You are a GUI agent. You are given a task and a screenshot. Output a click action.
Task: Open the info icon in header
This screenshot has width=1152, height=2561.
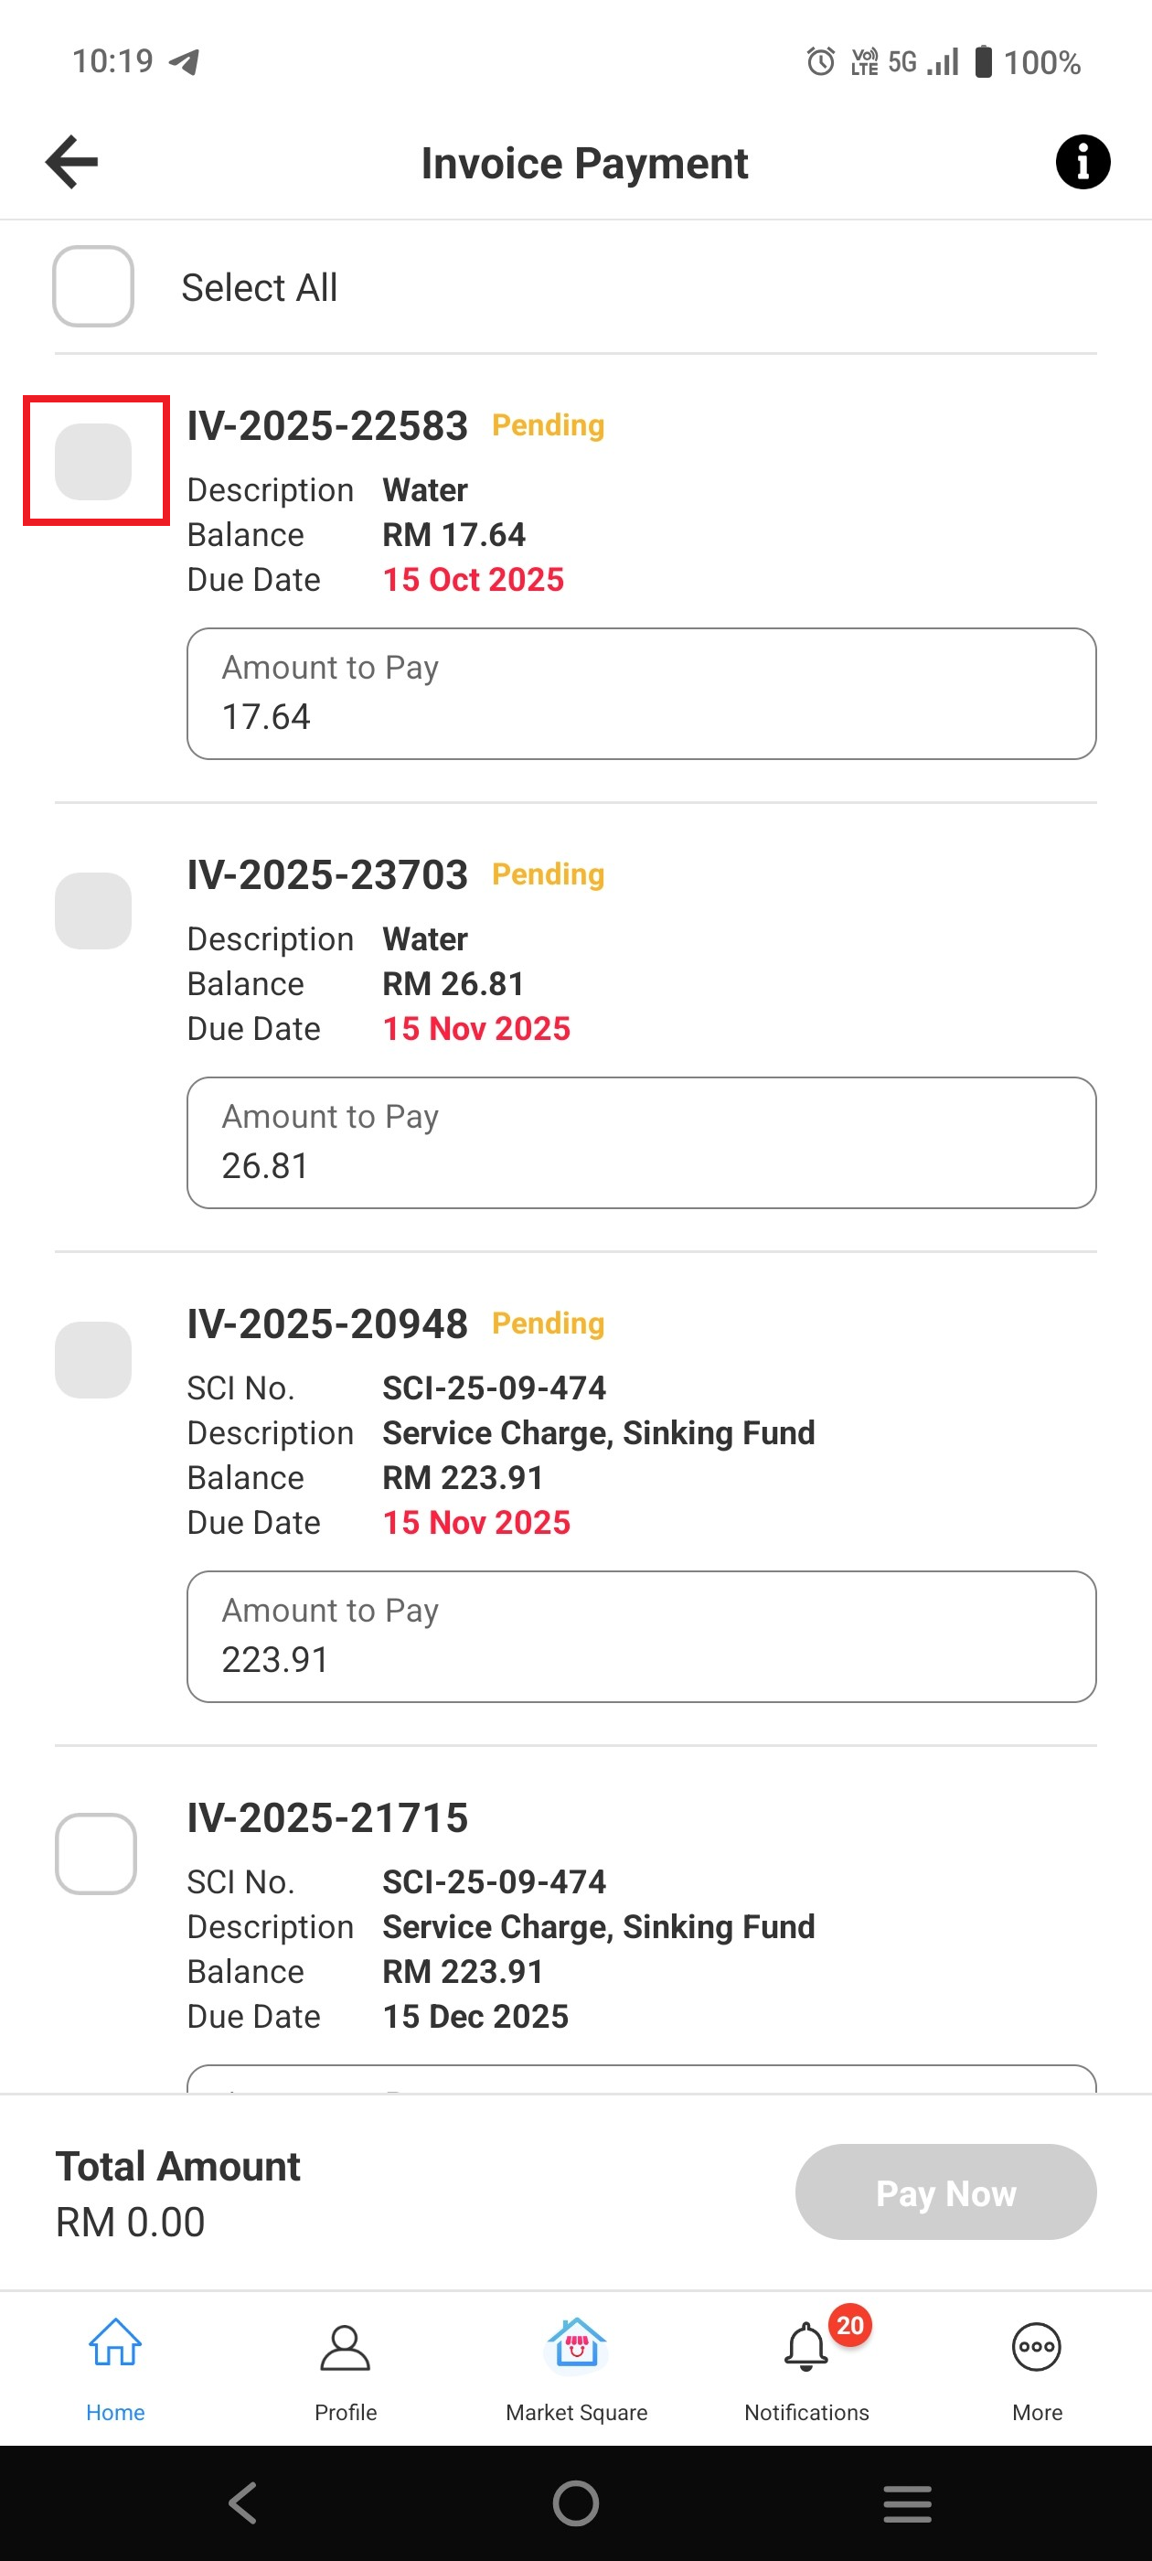click(1082, 162)
